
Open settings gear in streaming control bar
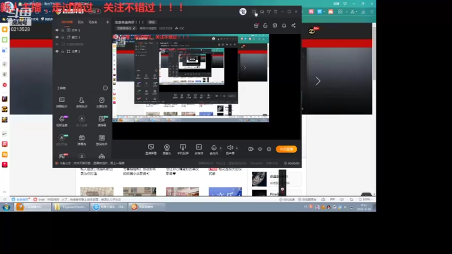(x=269, y=149)
